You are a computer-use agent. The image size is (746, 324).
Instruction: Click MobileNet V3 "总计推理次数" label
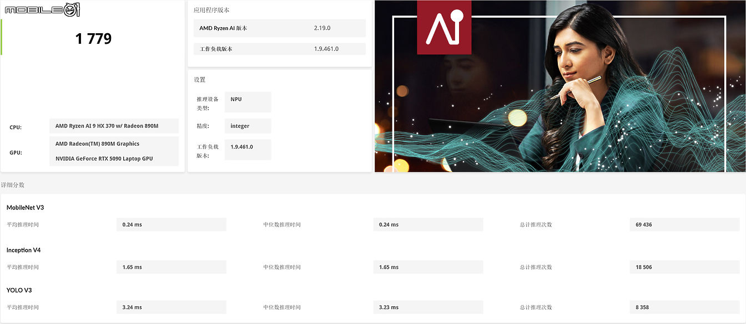point(536,225)
